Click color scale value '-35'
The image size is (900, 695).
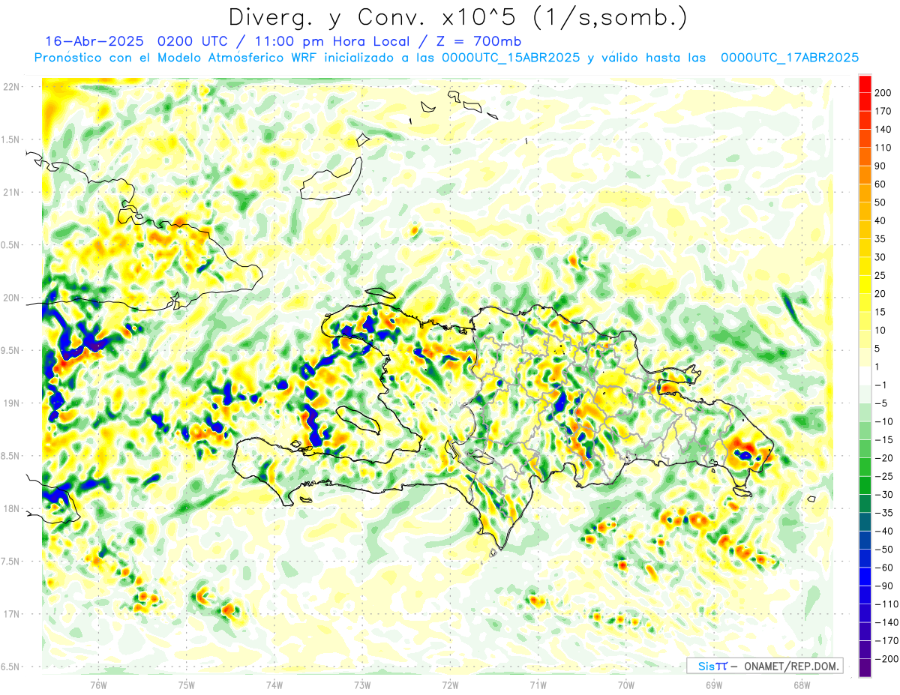coord(883,513)
